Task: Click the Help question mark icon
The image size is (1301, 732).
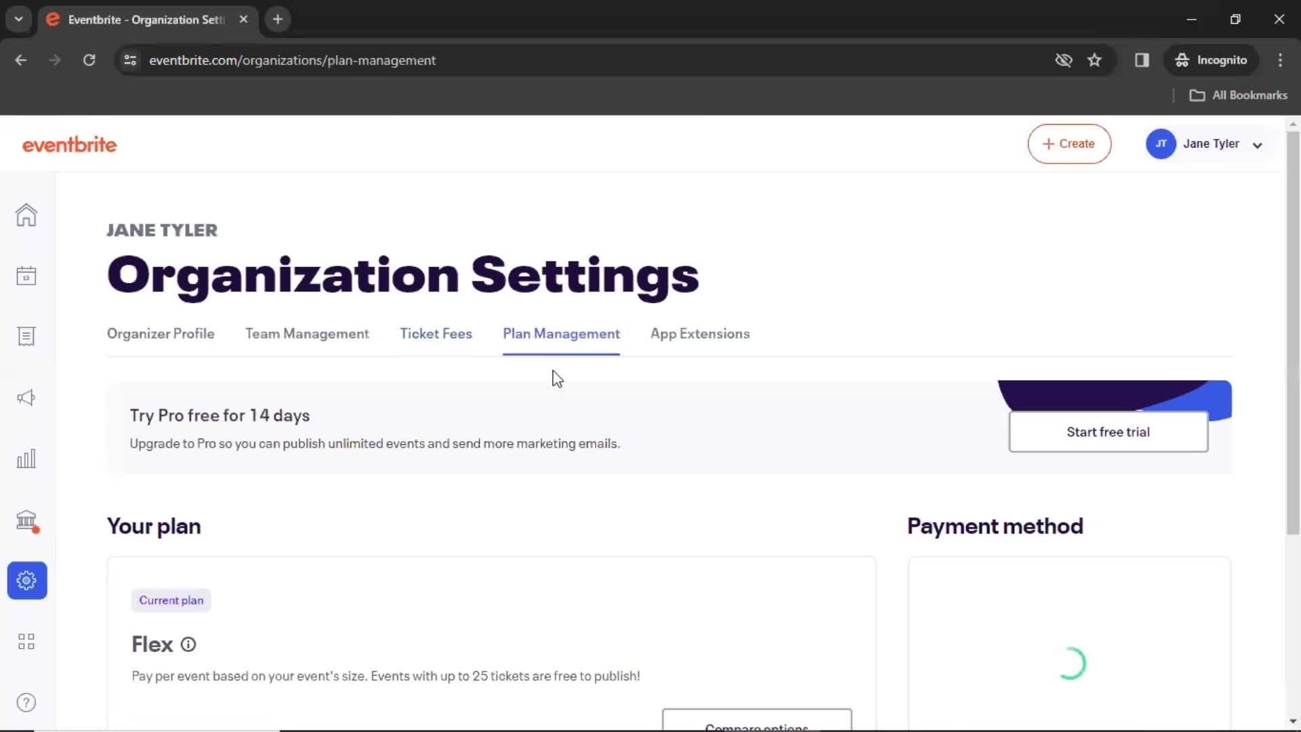Action: pos(26,701)
